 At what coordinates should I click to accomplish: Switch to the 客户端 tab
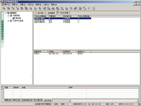tap(39, 13)
